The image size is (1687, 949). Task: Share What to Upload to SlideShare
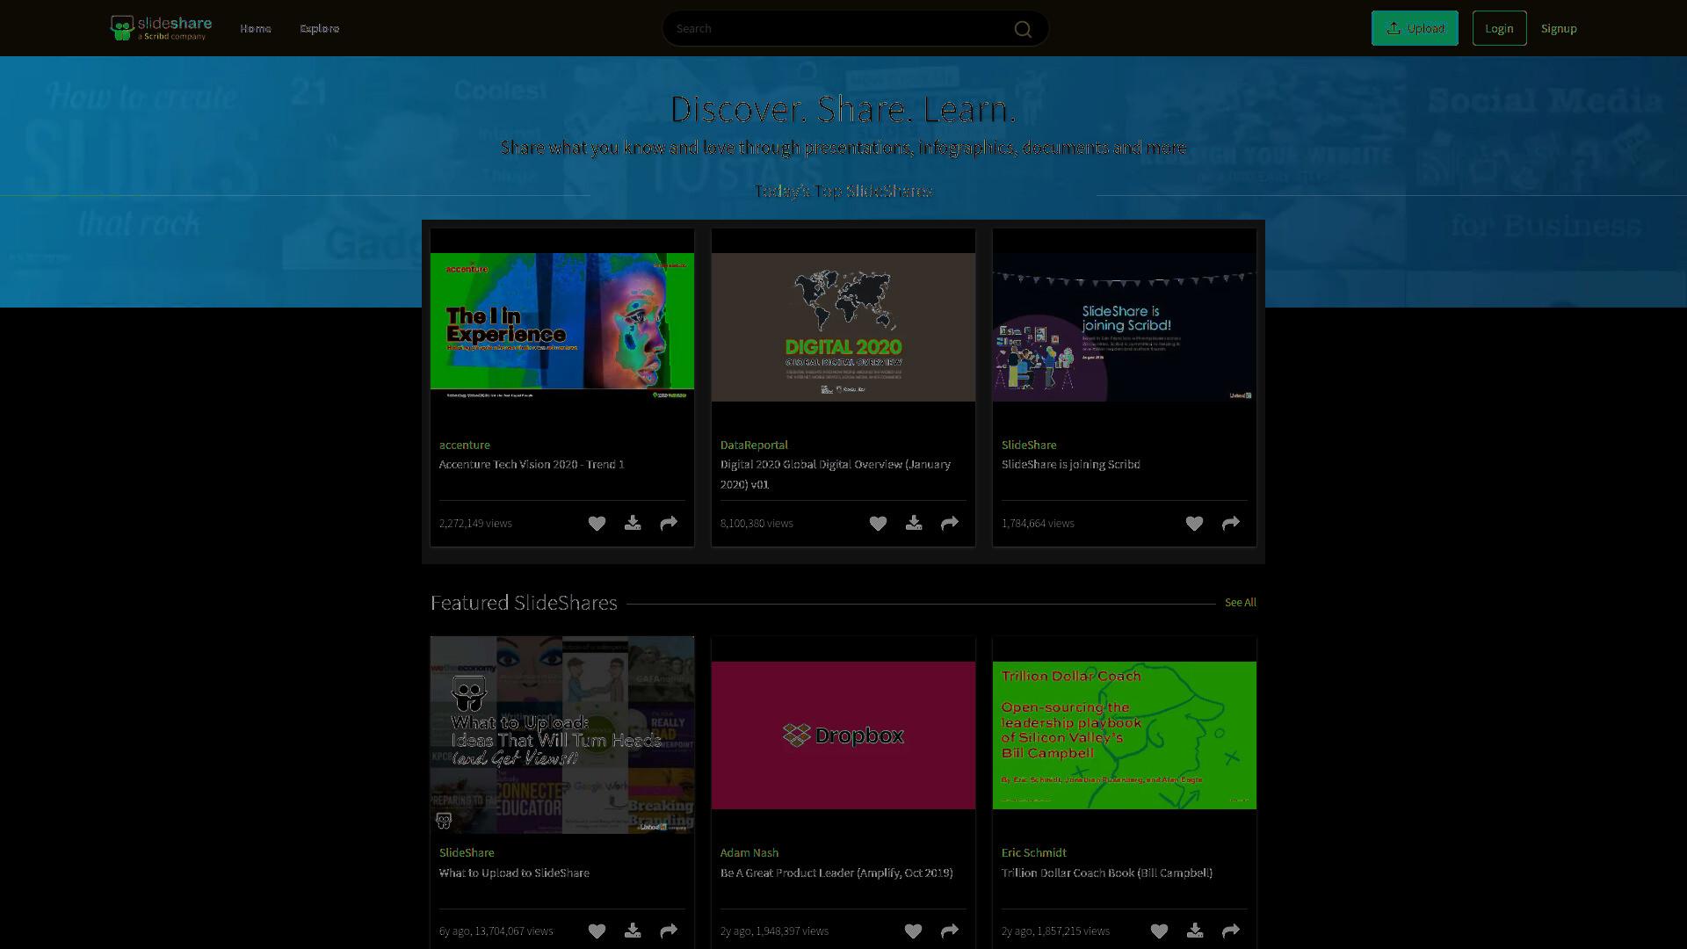point(669,931)
